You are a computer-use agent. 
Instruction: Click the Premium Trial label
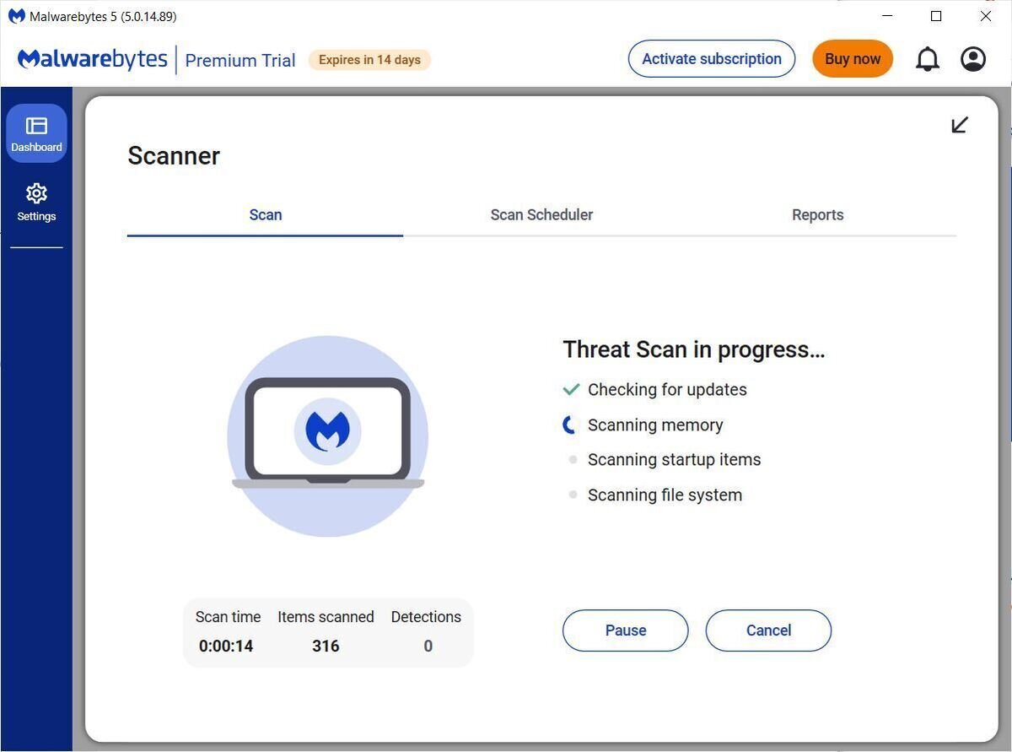pyautogui.click(x=240, y=61)
